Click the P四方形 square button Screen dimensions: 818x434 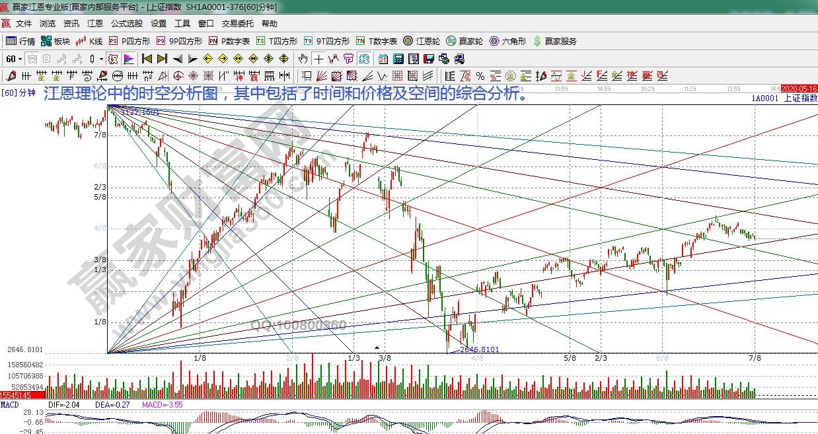click(130, 41)
